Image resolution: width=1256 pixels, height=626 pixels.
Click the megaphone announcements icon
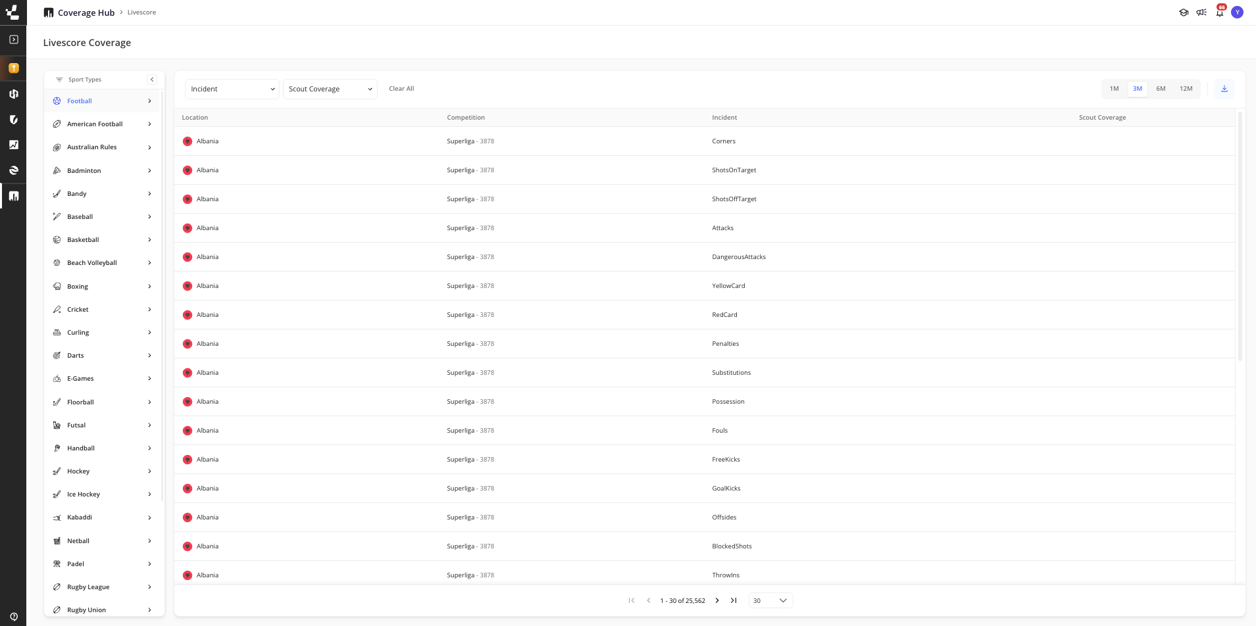(x=1201, y=12)
